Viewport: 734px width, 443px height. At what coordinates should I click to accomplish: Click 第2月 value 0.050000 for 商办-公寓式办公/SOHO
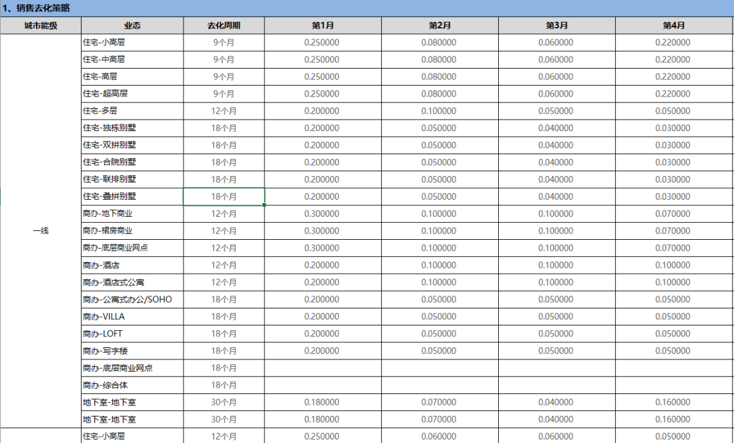pyautogui.click(x=440, y=300)
